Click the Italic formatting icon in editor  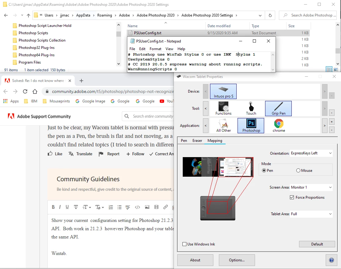tap(60, 207)
